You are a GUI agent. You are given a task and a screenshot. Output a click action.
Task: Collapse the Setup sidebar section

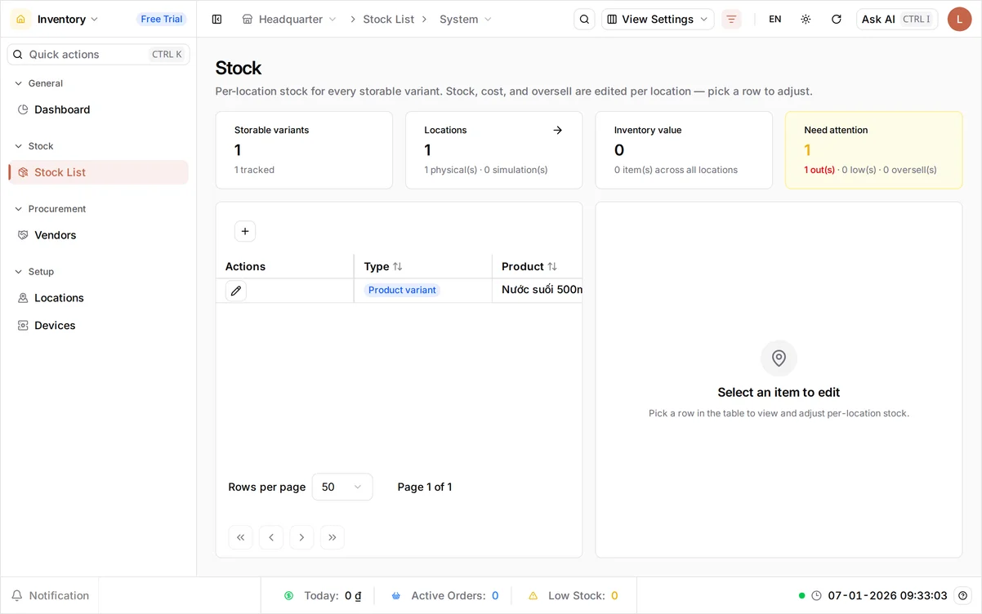click(34, 272)
